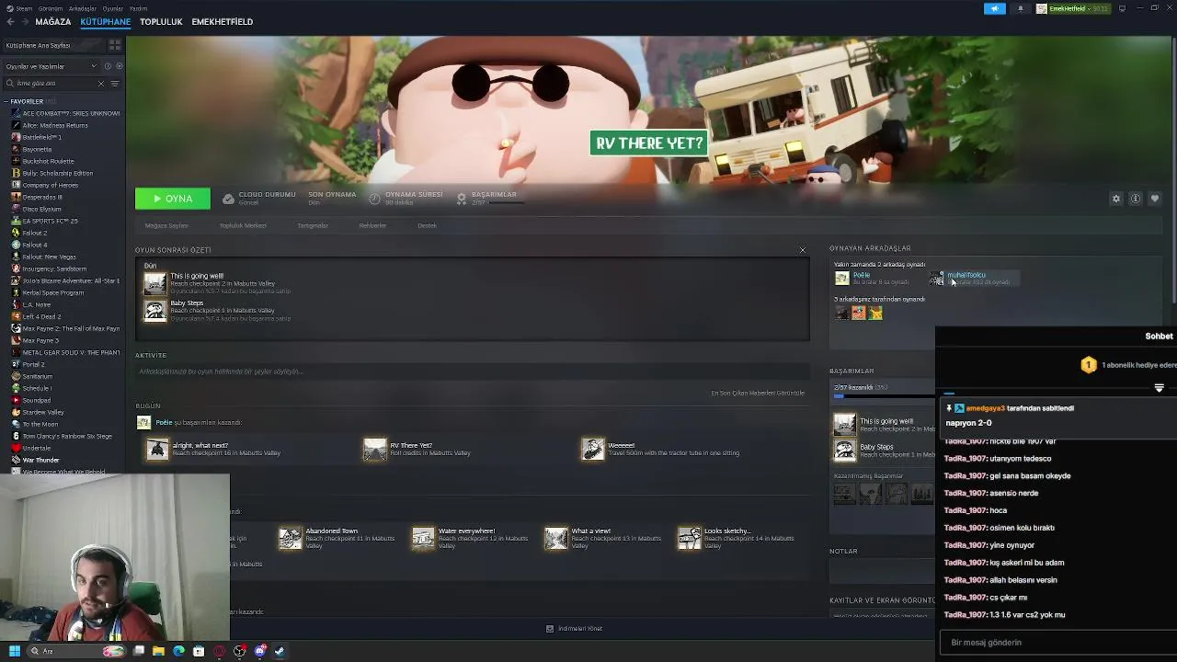This screenshot has width=1177, height=662.
Task: Open the Steam menu
Action: pyautogui.click(x=24, y=8)
